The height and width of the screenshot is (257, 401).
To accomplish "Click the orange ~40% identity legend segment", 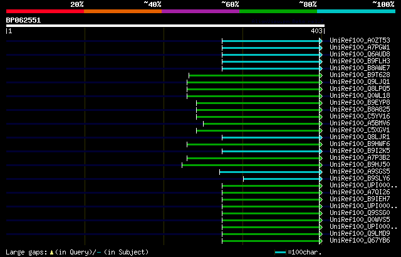I will click(x=123, y=11).
